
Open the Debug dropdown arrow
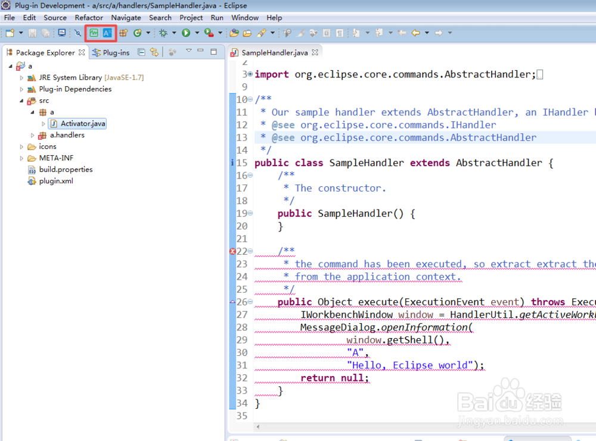[174, 33]
